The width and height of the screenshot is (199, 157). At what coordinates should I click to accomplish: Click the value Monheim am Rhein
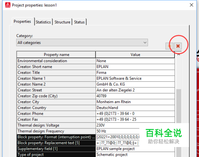[135, 102]
